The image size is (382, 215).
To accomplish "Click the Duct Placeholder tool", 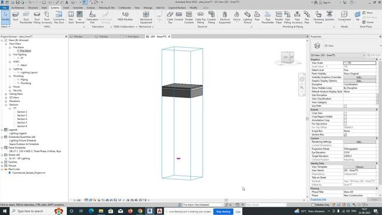I will 26,17.
